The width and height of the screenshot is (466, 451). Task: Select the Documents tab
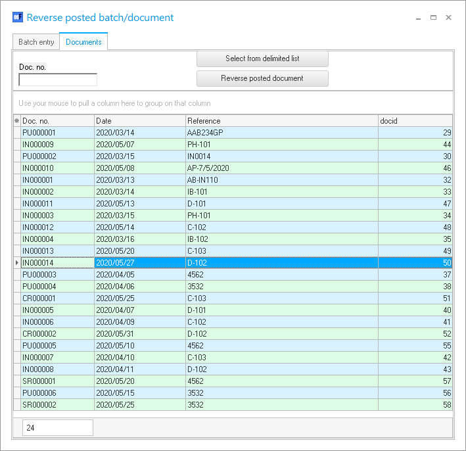83,42
